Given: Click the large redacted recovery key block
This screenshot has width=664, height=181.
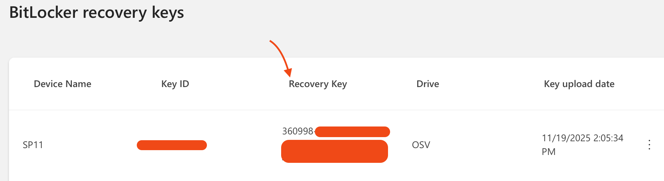Looking at the screenshot, I should coord(334,151).
